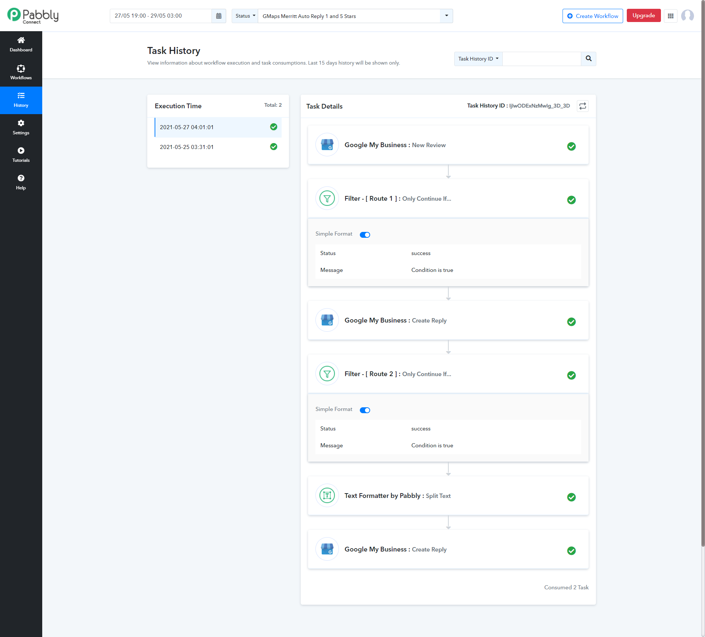
Task: Go to Dashboard in the sidebar
Action: pyautogui.click(x=21, y=45)
